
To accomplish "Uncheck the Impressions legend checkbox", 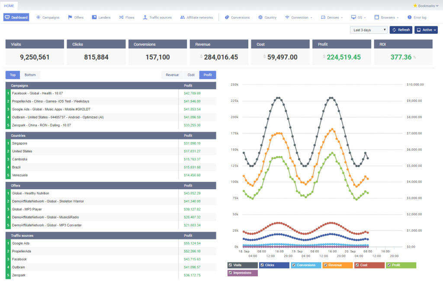I will click(x=231, y=273).
